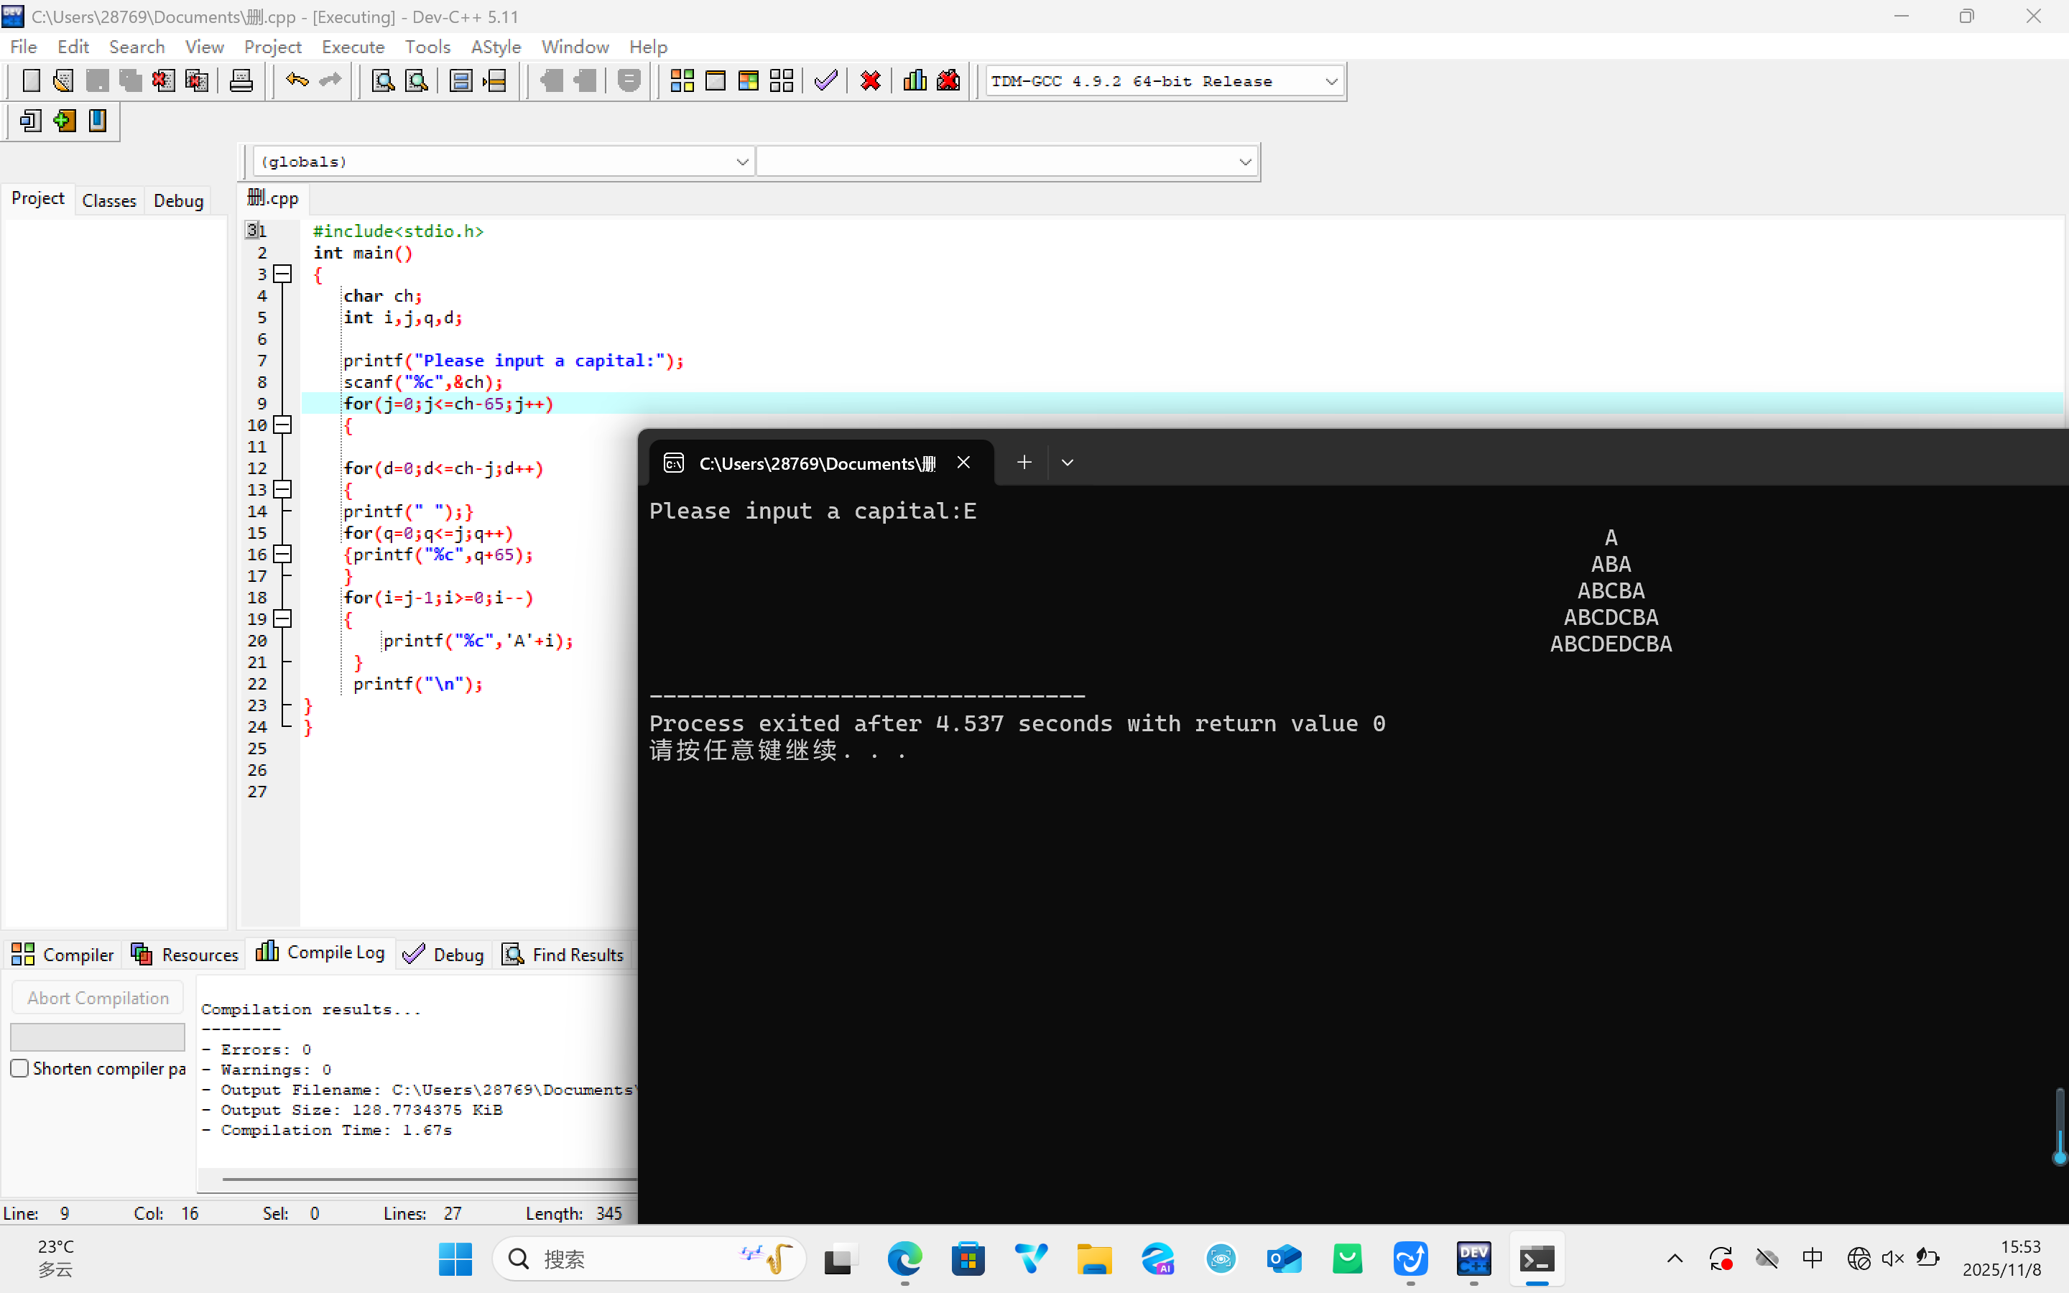Click the purple checkmark Debug icon

click(x=826, y=81)
